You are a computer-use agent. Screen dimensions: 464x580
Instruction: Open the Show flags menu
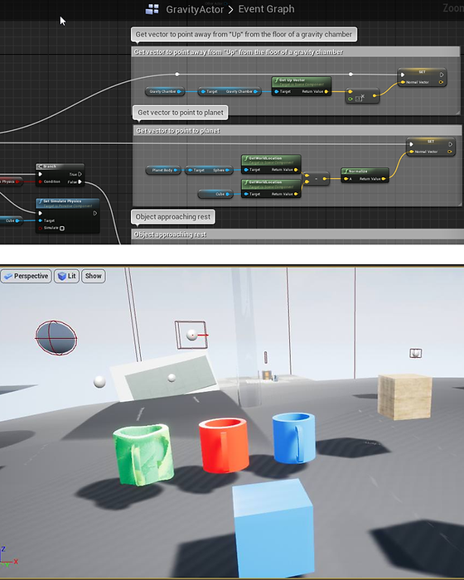(x=94, y=276)
